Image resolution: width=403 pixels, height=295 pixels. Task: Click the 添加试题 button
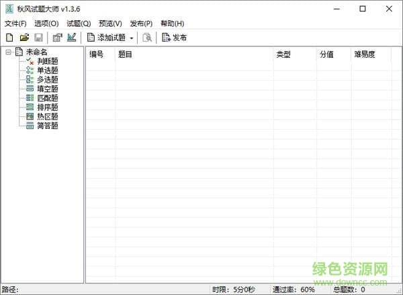pyautogui.click(x=106, y=38)
